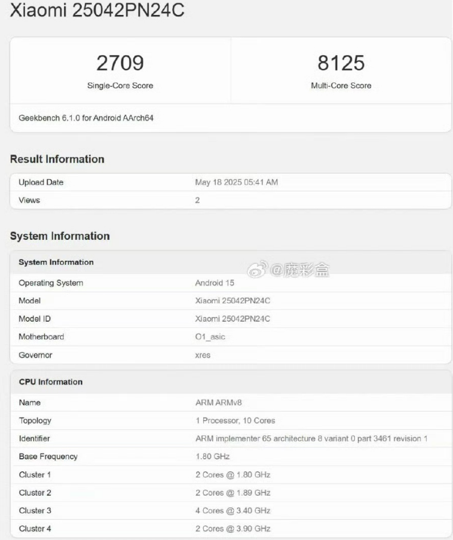
Task: Click the Model row label
Action: tap(30, 301)
